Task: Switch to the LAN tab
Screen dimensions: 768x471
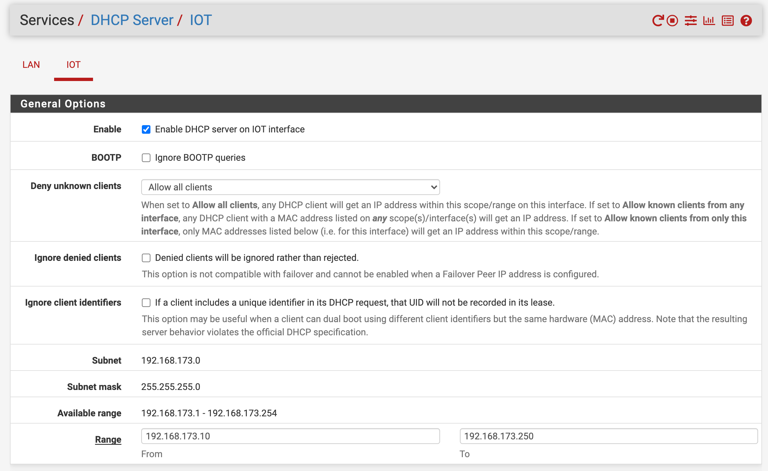Action: point(31,65)
